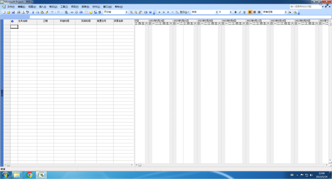
Task: Link tasks using the chain icon
Action: point(72,12)
